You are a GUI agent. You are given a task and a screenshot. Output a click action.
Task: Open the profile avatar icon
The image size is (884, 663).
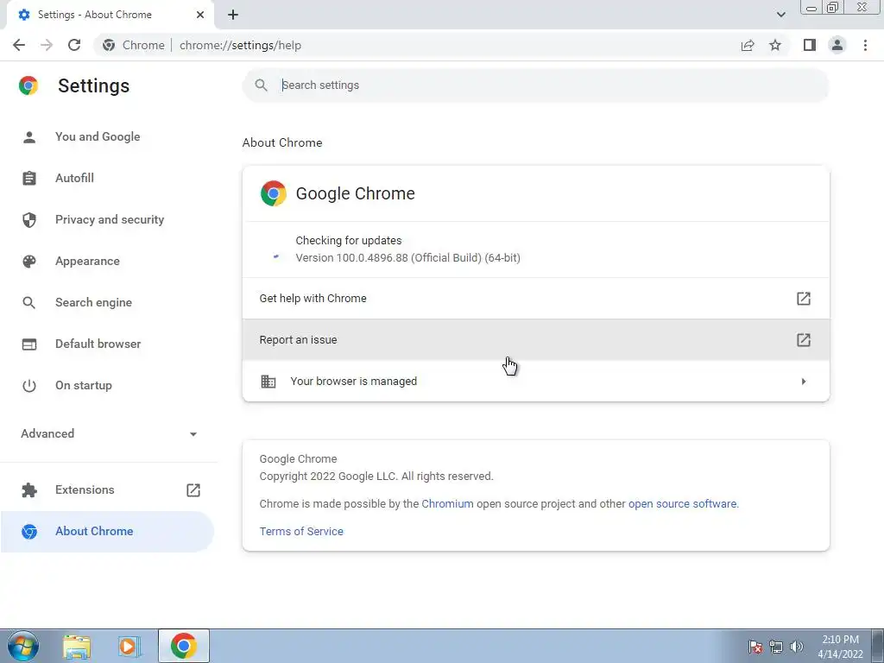(x=837, y=45)
